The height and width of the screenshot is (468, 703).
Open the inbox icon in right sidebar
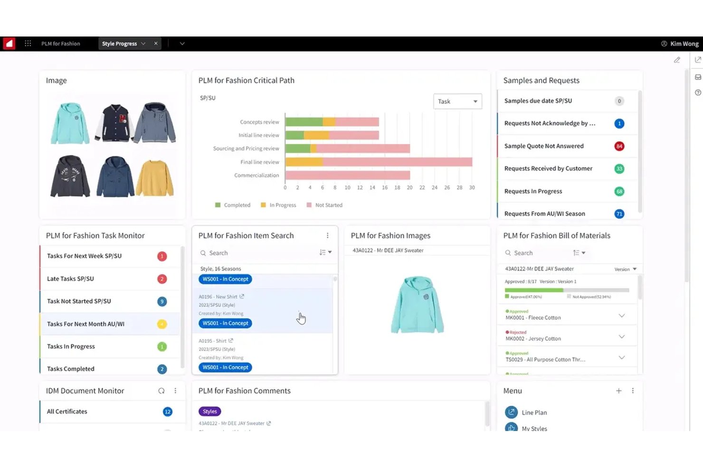click(698, 77)
